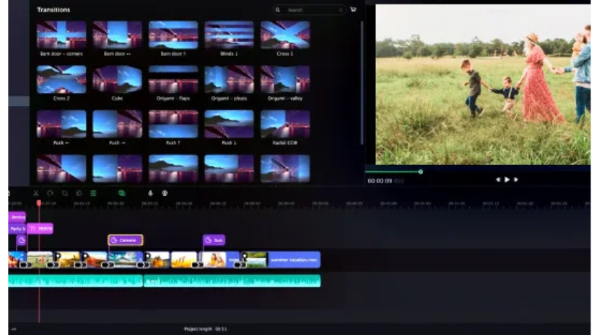
Task: Pick the Radial CCW transition
Action: [285, 124]
